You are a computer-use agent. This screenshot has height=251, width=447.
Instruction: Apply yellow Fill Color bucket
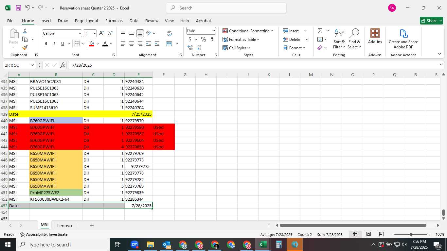click(92, 44)
